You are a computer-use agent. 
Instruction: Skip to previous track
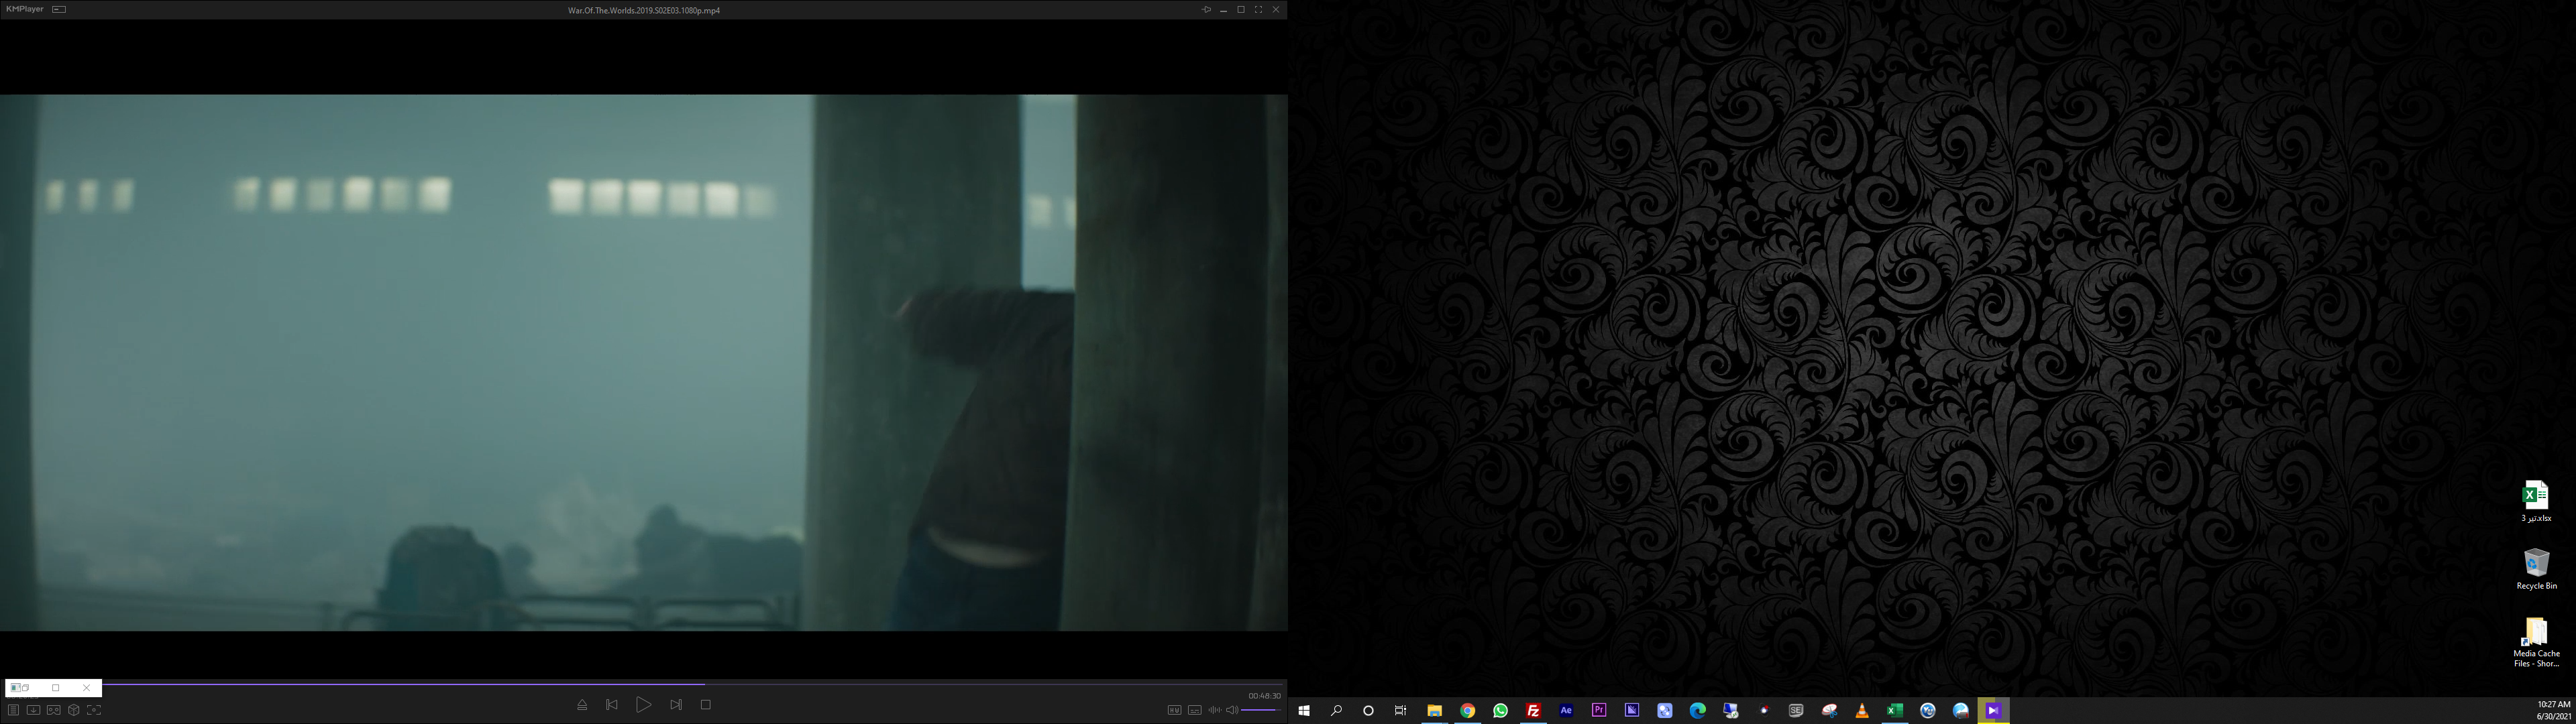612,705
